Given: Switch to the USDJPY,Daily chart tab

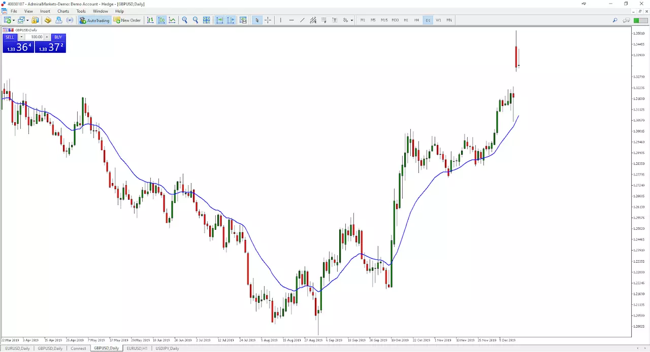Looking at the screenshot, I should 168,348.
